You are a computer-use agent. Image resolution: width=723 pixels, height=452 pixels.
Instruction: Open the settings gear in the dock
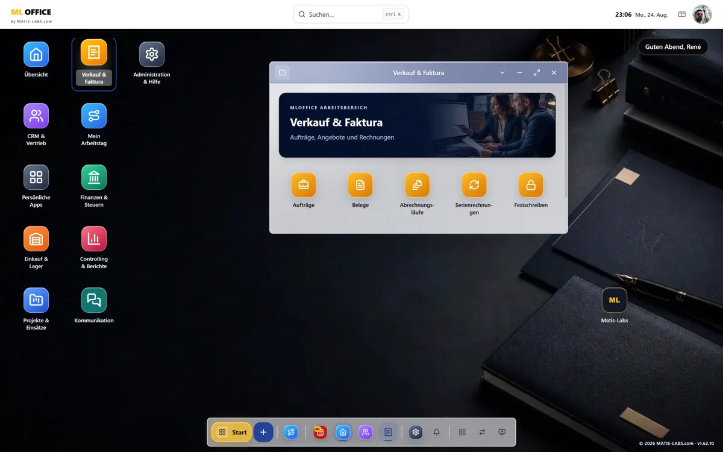click(x=416, y=432)
